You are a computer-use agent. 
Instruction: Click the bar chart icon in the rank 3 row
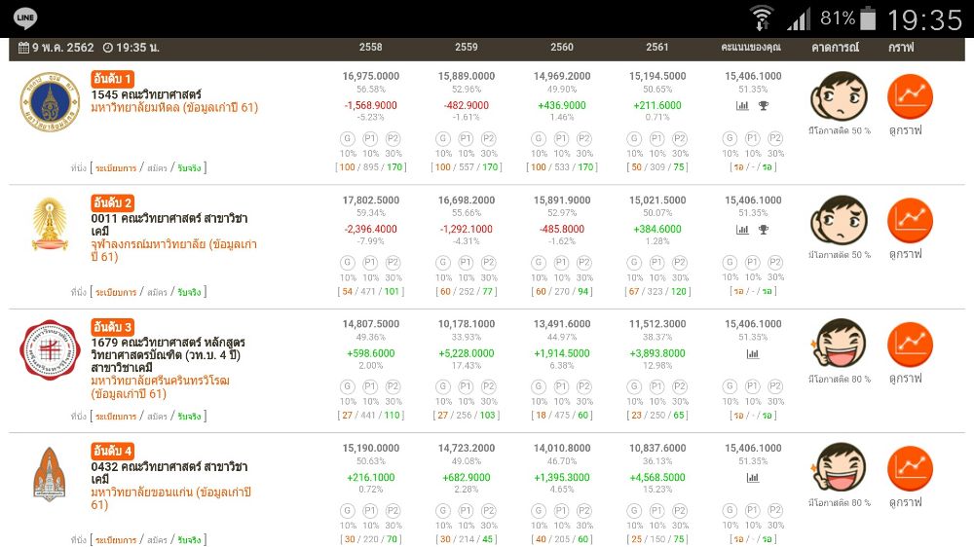tap(753, 354)
